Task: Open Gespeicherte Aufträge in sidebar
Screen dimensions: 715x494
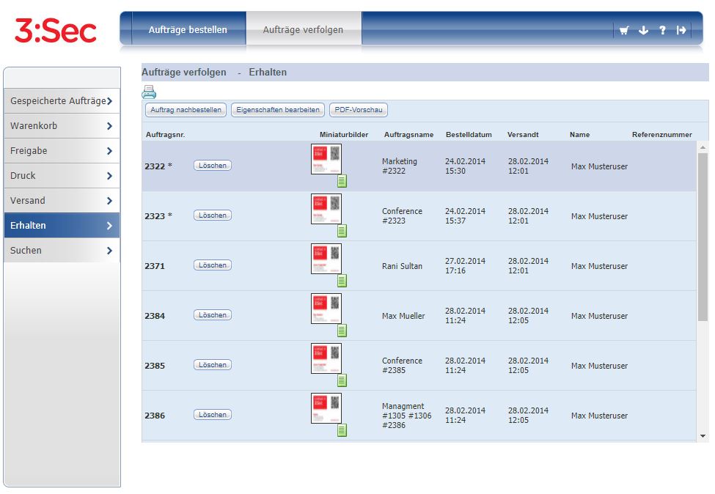Action: click(62, 100)
